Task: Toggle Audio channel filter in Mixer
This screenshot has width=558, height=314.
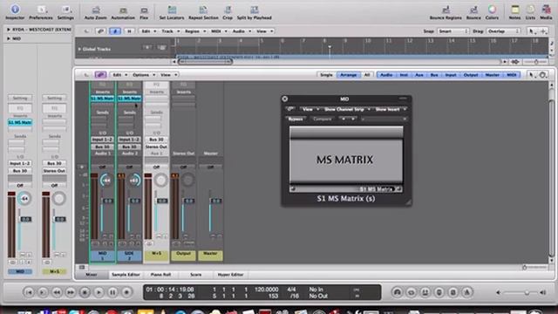Action: click(x=386, y=75)
